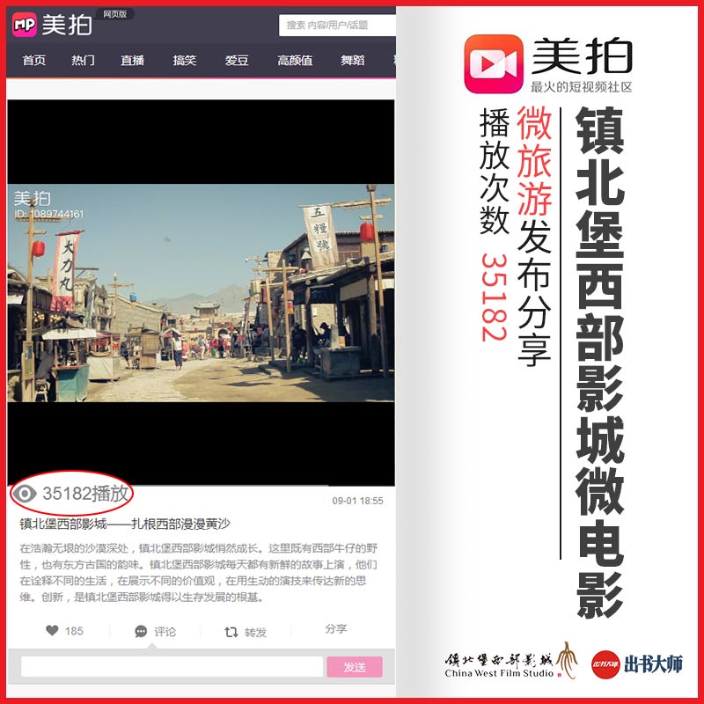Go to the 直播 live tab
Image resolution: width=704 pixels, height=704 pixels.
133,61
